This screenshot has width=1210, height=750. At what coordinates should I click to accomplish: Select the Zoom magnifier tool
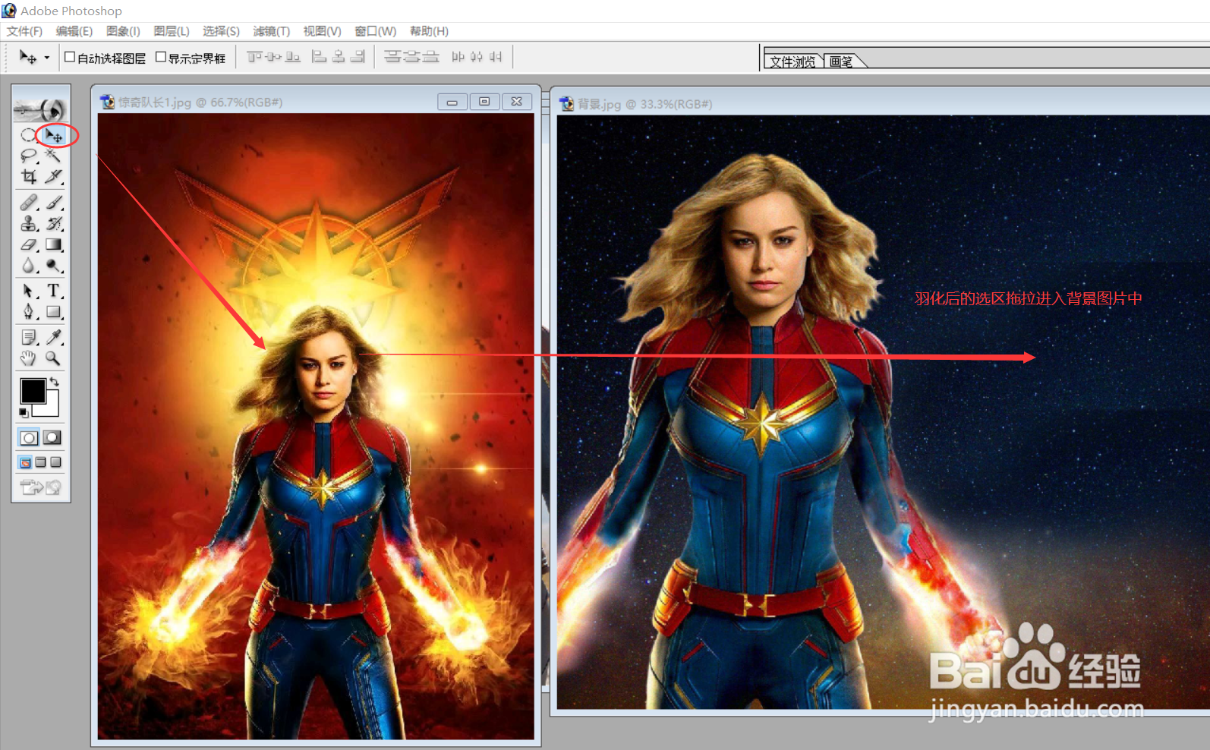54,358
